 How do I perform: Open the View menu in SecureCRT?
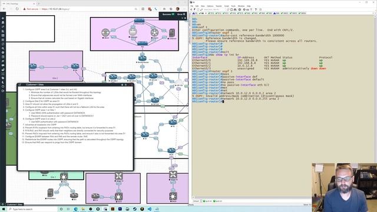pos(203,6)
